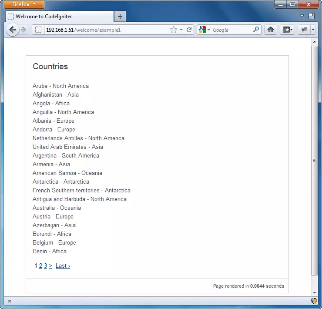Select the Welcome to CodeIgniter tab
The image size is (322, 309).
pyautogui.click(x=60, y=17)
